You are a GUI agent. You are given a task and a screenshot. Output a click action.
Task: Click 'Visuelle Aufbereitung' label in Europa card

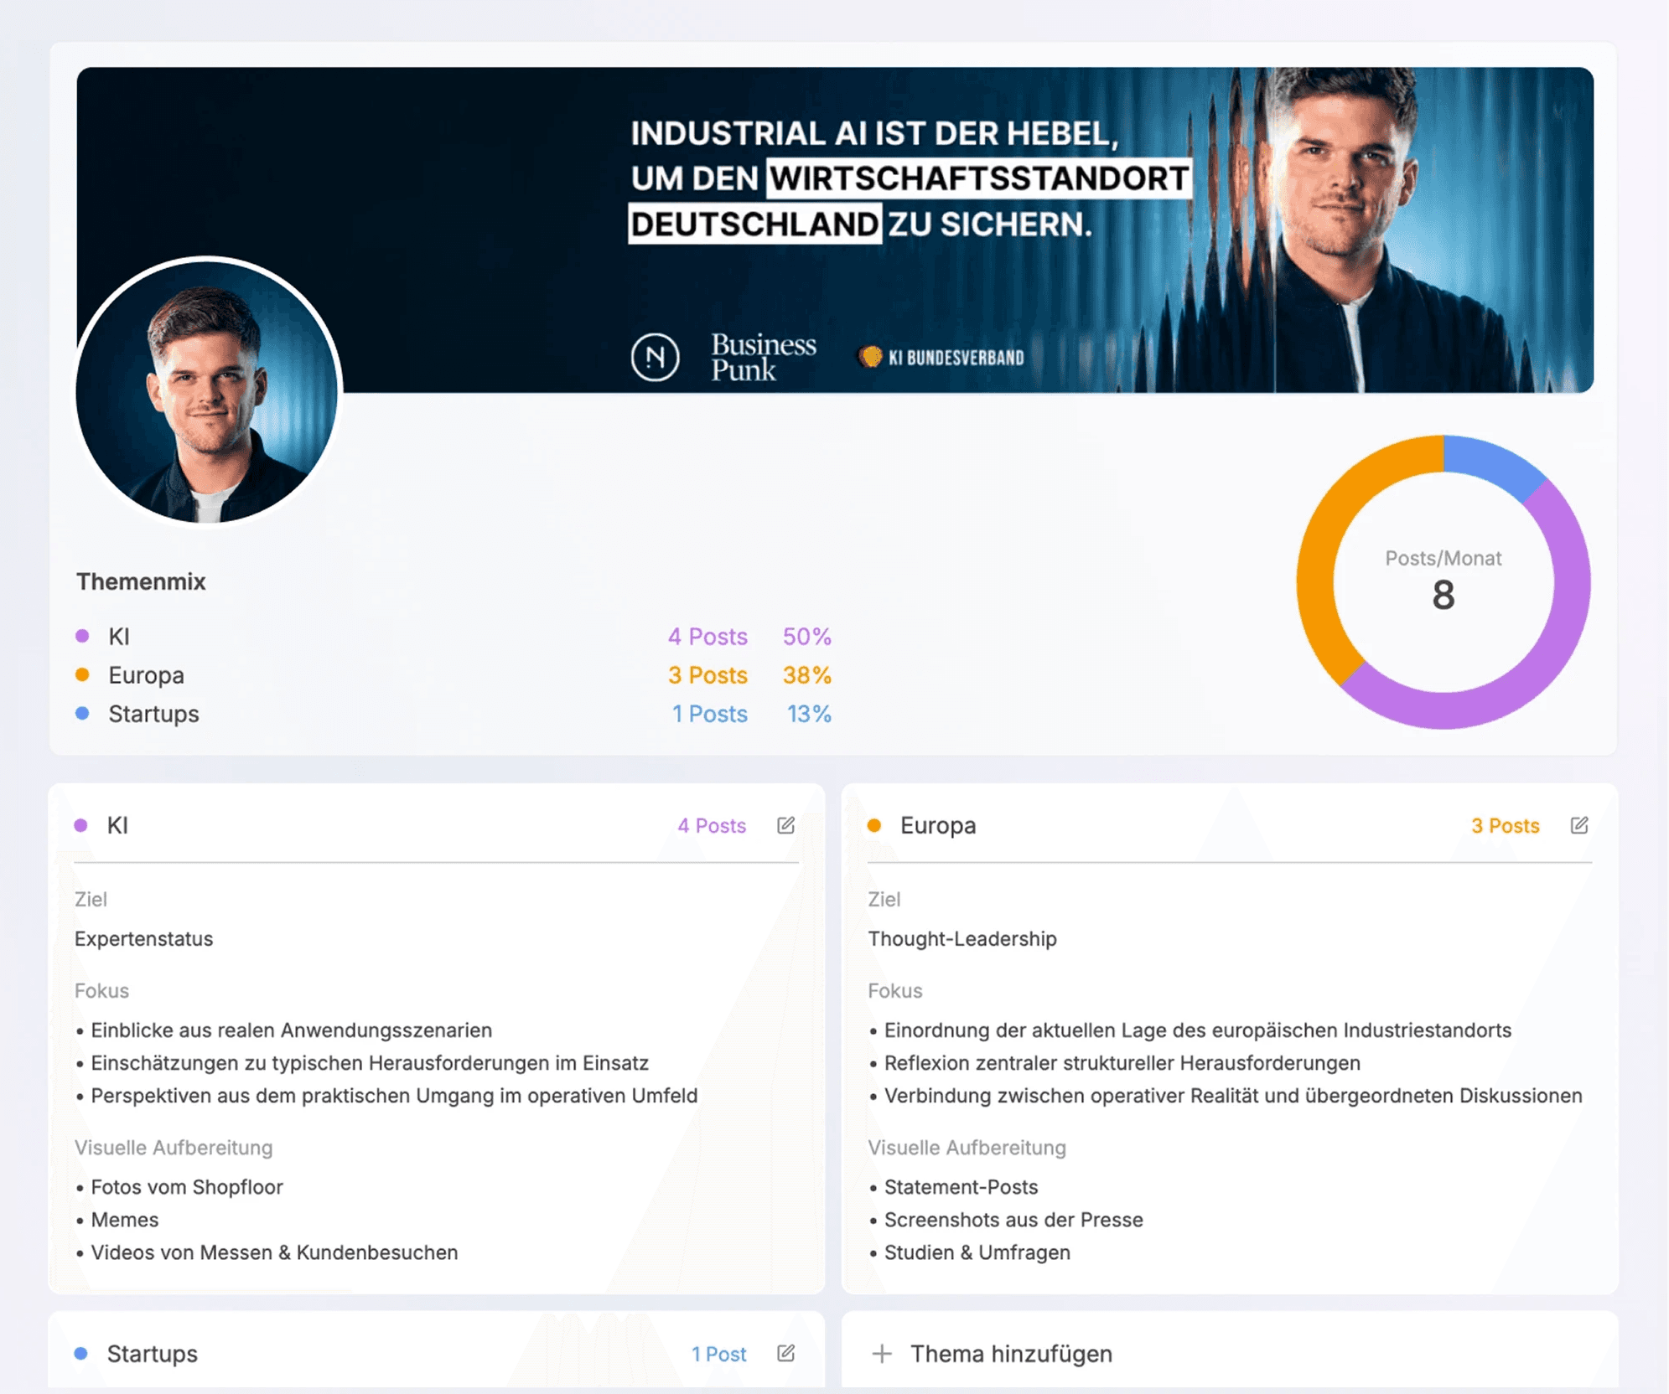click(967, 1147)
